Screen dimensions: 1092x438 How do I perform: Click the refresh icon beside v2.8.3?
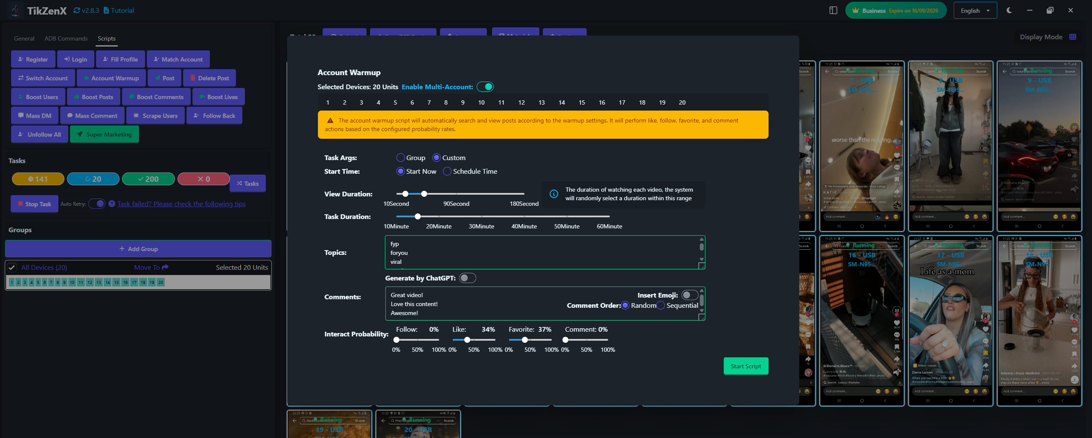[77, 10]
